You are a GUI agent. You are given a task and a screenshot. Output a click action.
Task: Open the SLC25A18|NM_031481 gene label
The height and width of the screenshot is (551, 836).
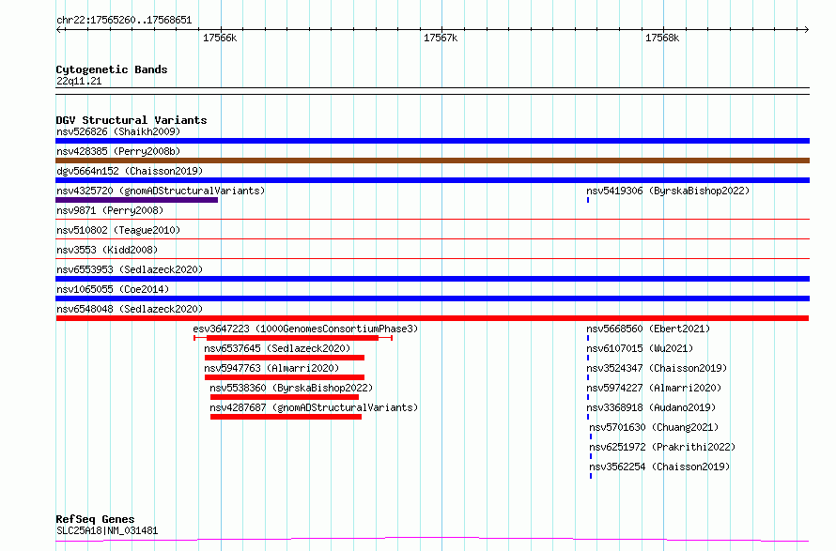point(107,530)
